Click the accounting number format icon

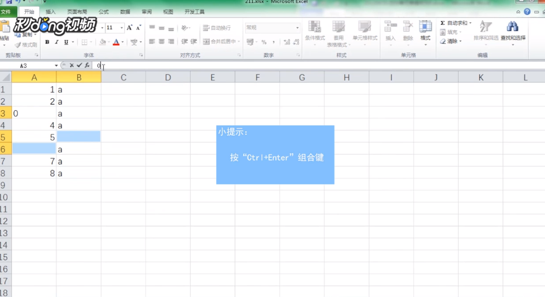pos(250,42)
